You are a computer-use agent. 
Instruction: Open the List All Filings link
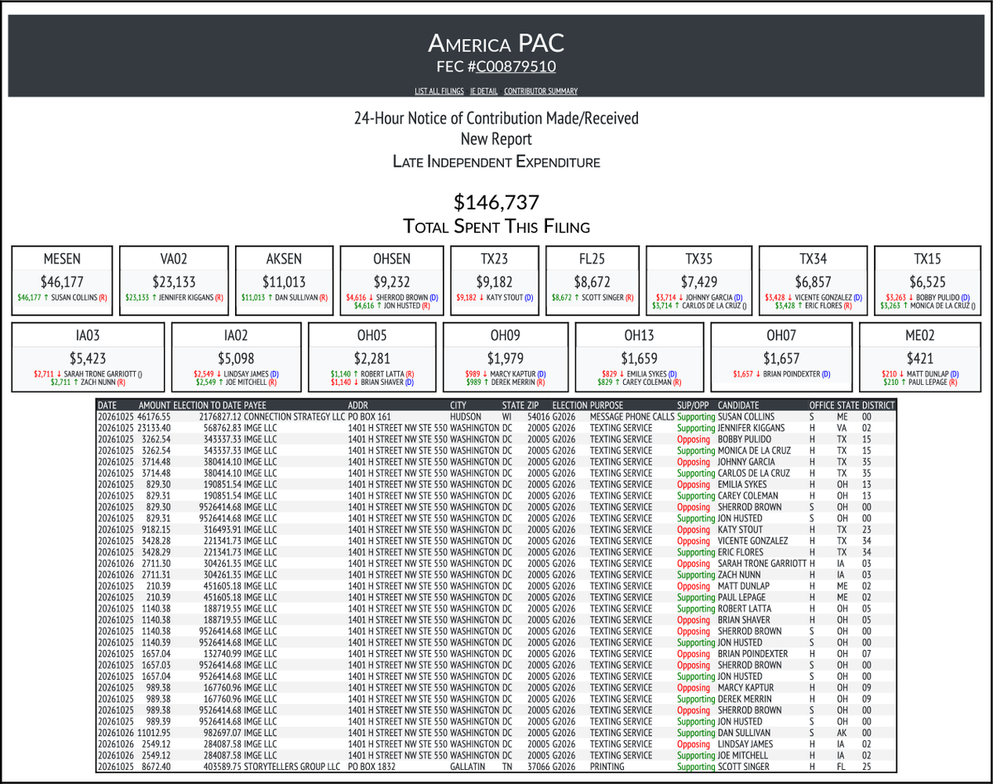click(x=441, y=91)
